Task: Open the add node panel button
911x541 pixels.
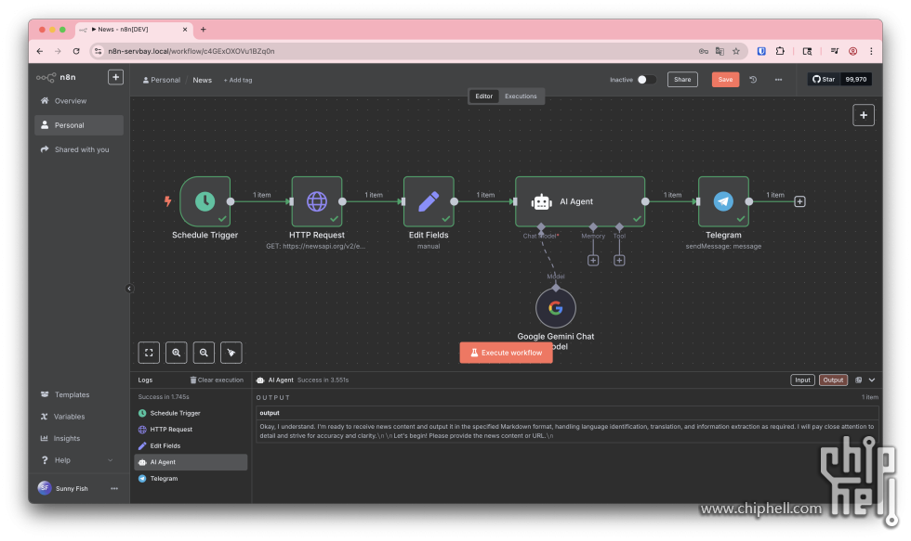Action: pos(864,115)
